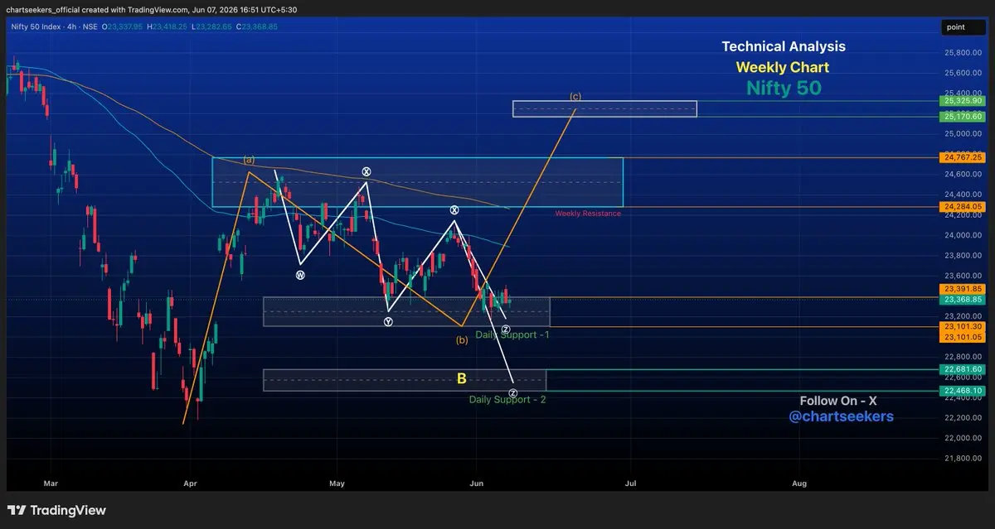The image size is (995, 529).
Task: Click the 'May' label on time axis
Action: click(x=337, y=482)
